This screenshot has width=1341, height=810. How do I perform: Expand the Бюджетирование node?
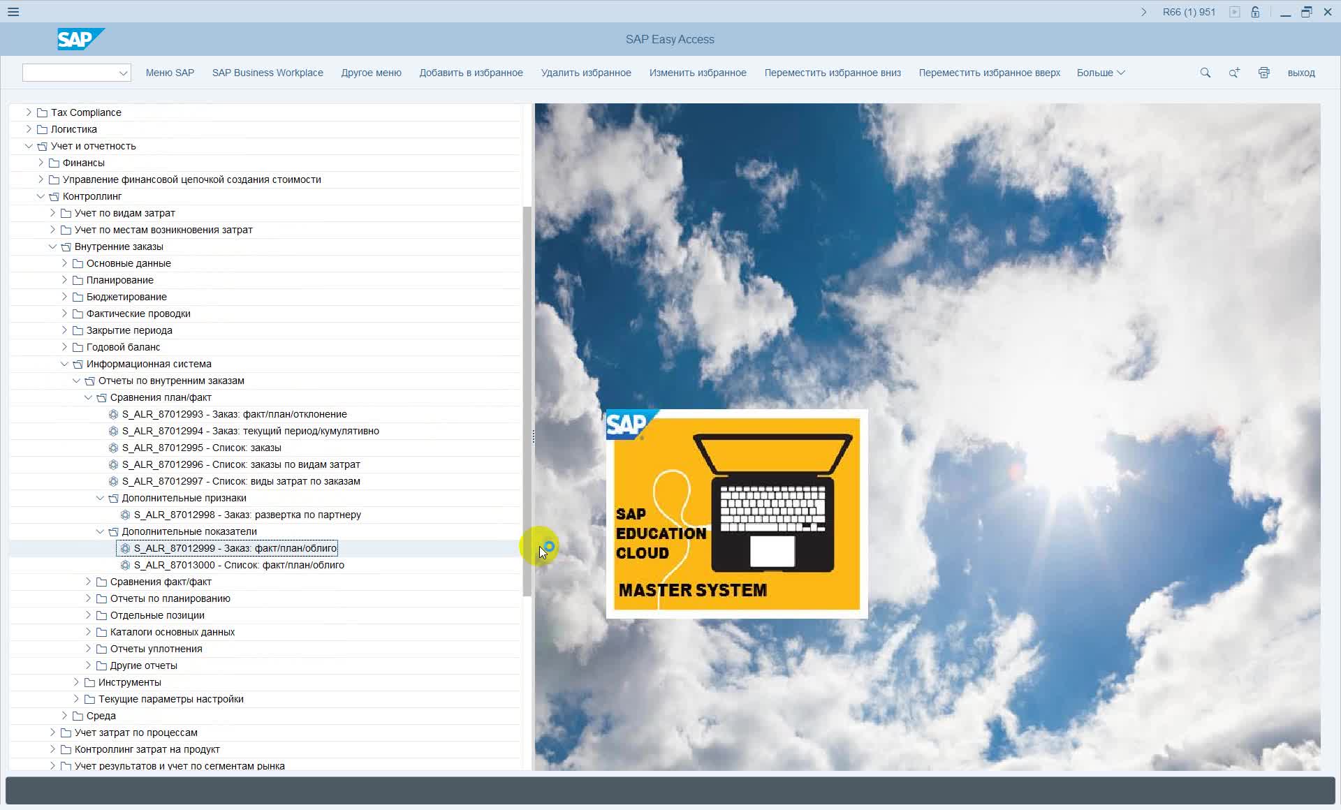(x=64, y=297)
